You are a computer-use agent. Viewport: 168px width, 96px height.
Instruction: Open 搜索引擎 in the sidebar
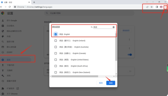tap(10, 42)
